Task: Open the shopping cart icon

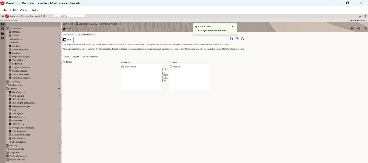Action: coord(352,29)
